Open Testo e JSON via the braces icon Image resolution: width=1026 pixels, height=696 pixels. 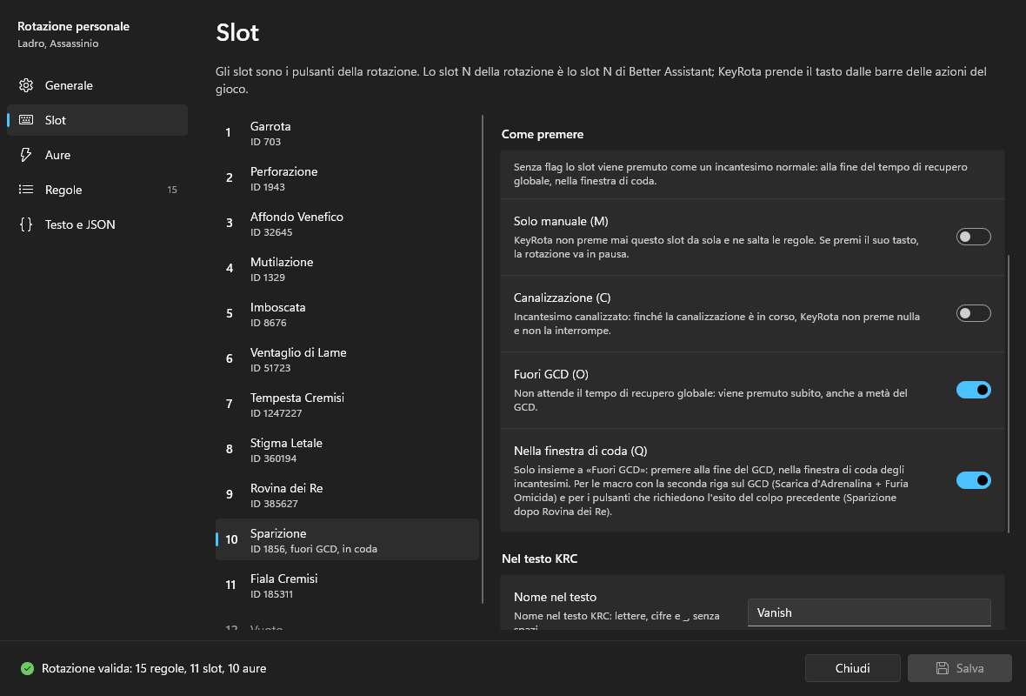click(26, 224)
